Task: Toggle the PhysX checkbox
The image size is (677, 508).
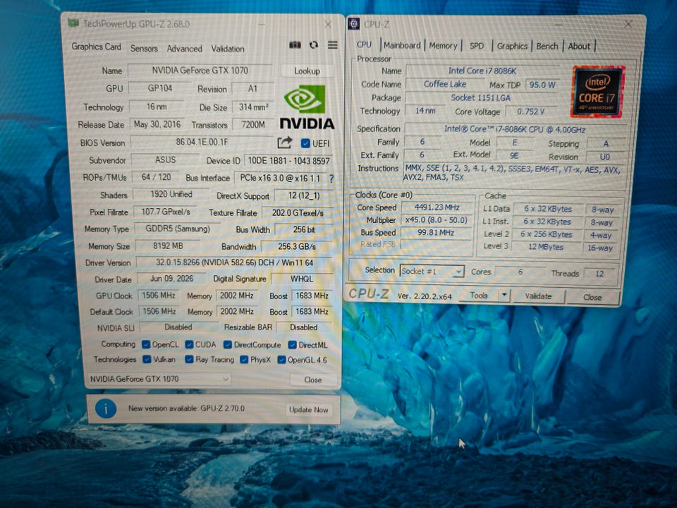Action: [x=244, y=359]
